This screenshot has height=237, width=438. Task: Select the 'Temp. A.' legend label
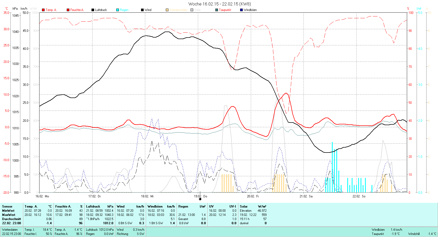pyautogui.click(x=51, y=10)
